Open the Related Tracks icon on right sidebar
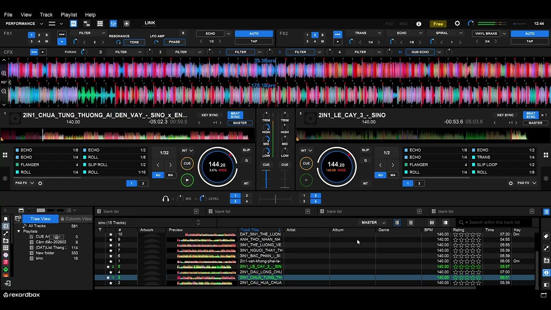The width and height of the screenshot is (551, 310). tap(546, 248)
